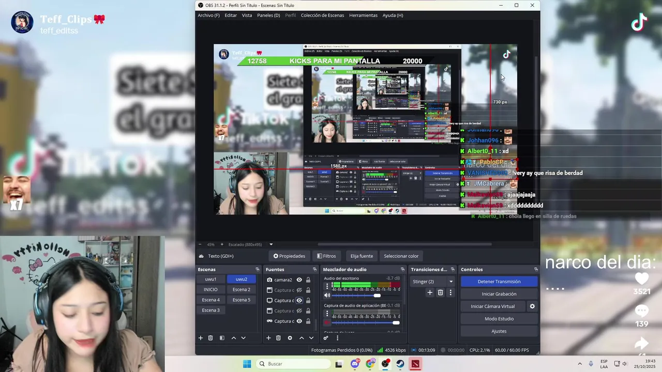
Task: Open audio mixer menu dots at panel bottom
Action: [x=337, y=338]
